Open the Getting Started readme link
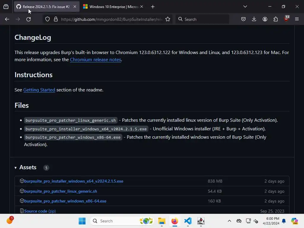The image size is (304, 228). pos(39,90)
